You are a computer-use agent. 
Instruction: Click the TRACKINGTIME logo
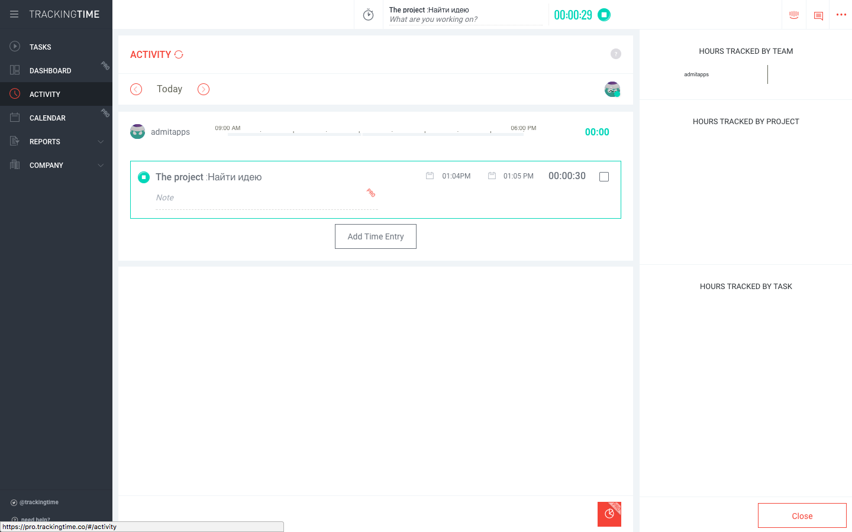[x=64, y=14]
